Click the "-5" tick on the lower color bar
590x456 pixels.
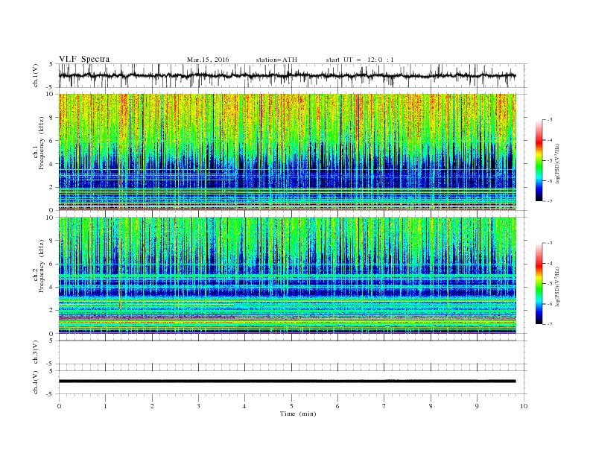click(549, 284)
